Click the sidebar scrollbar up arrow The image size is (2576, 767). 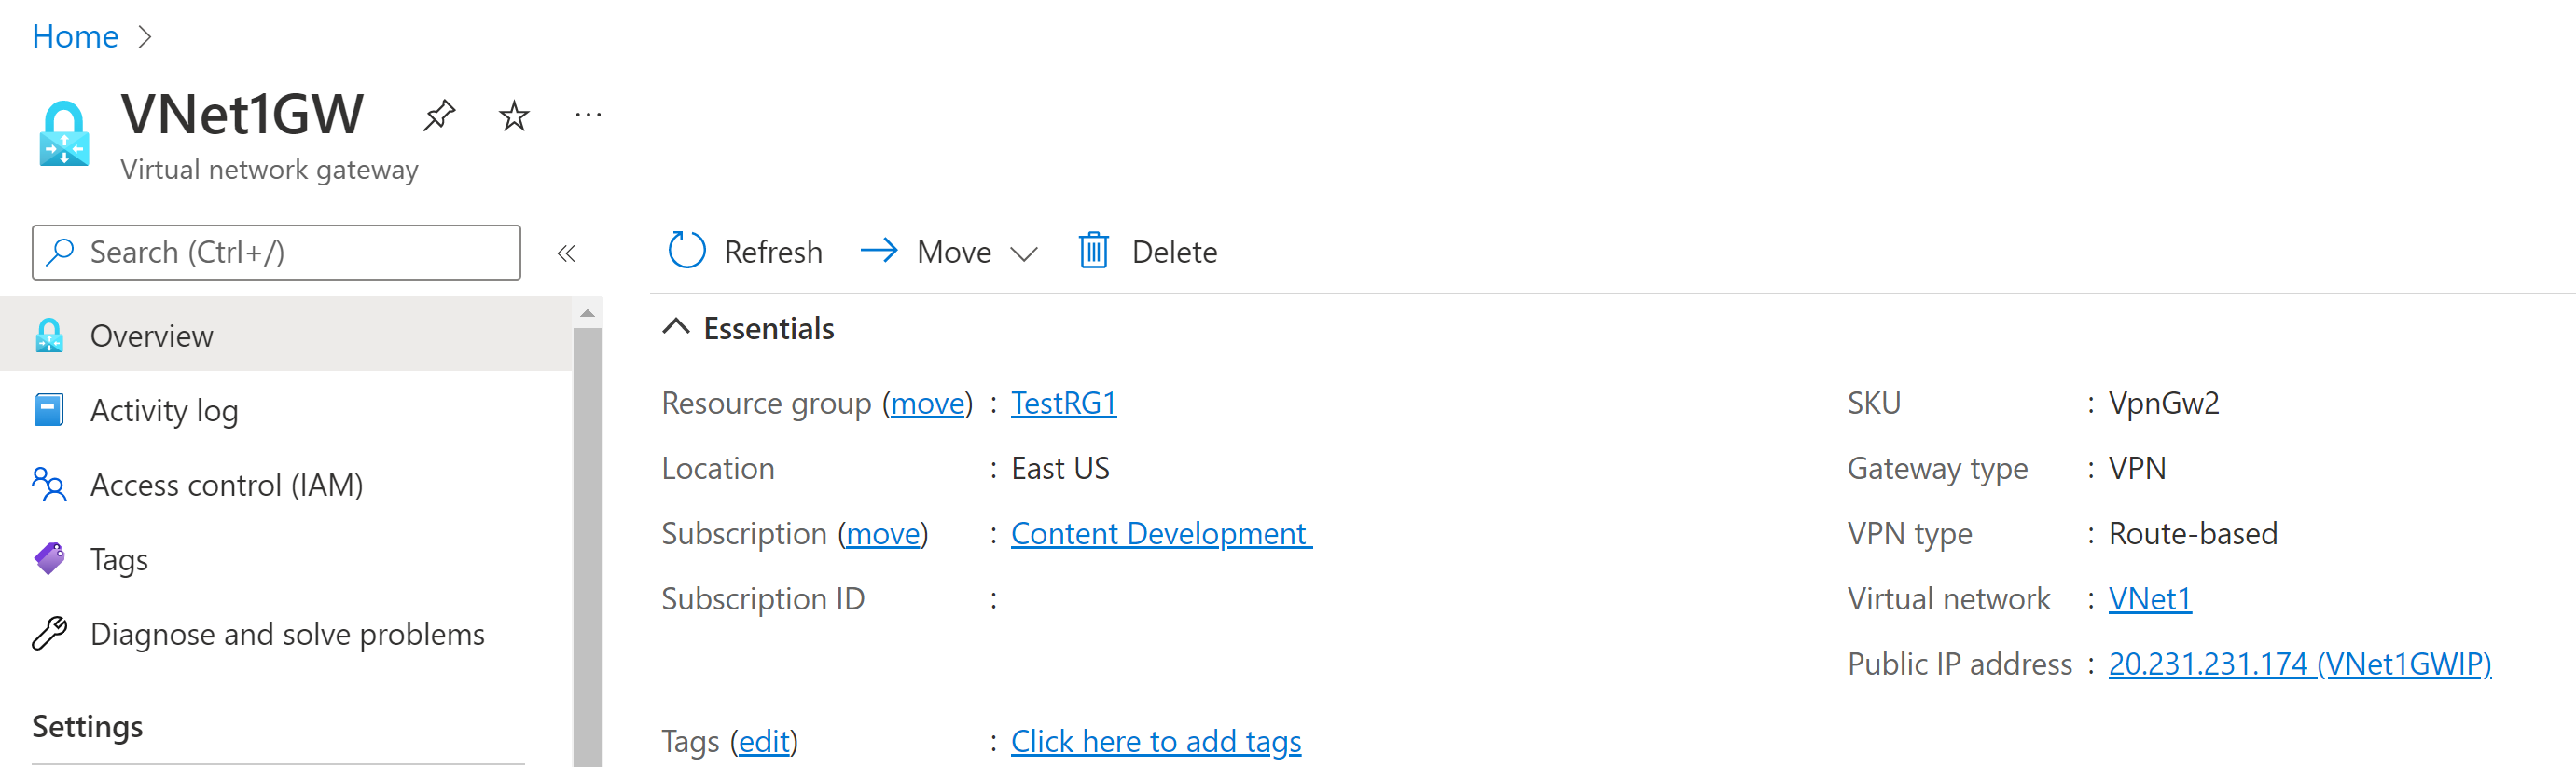[588, 313]
